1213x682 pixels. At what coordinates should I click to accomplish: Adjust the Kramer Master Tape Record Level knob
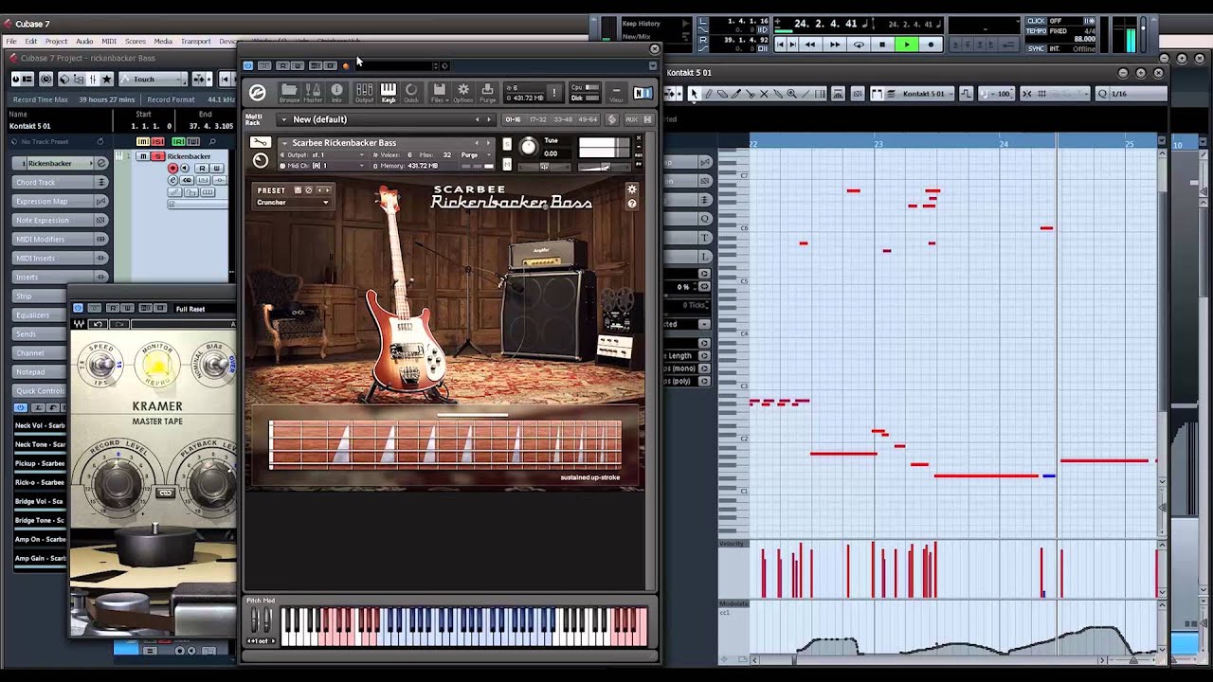pyautogui.click(x=118, y=482)
